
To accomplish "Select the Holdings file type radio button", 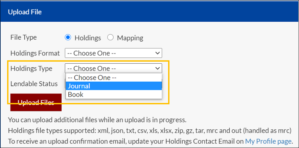I will [x=68, y=38].
